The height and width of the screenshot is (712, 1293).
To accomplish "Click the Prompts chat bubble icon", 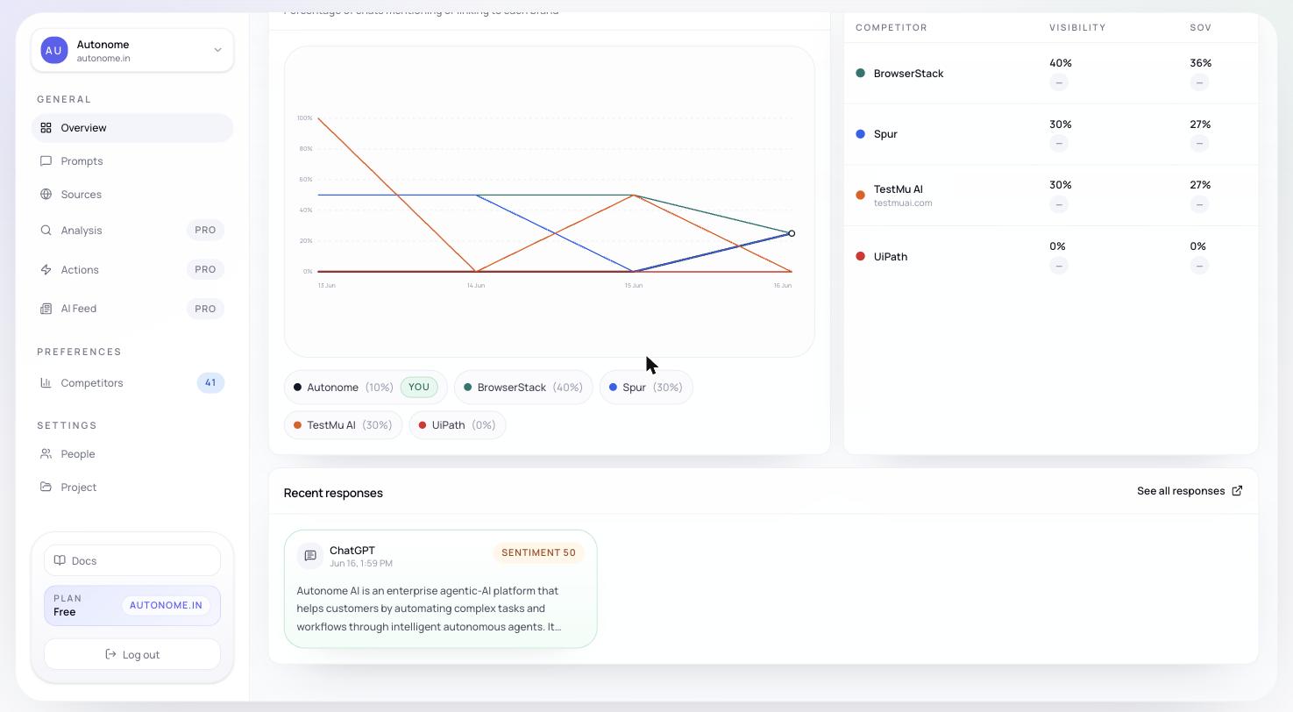I will tap(46, 160).
